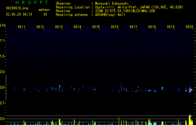Click the gray vertical frequency range bar
Image resolution: width=196 pixels, height=125 pixels.
click(6, 88)
